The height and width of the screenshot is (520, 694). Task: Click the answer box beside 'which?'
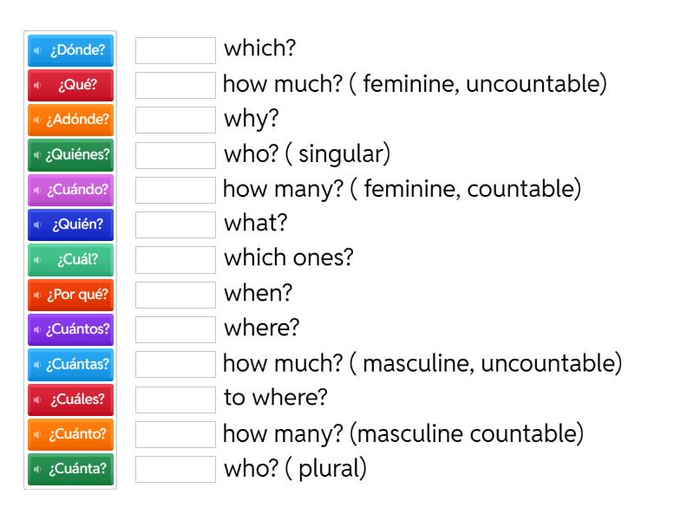click(175, 50)
